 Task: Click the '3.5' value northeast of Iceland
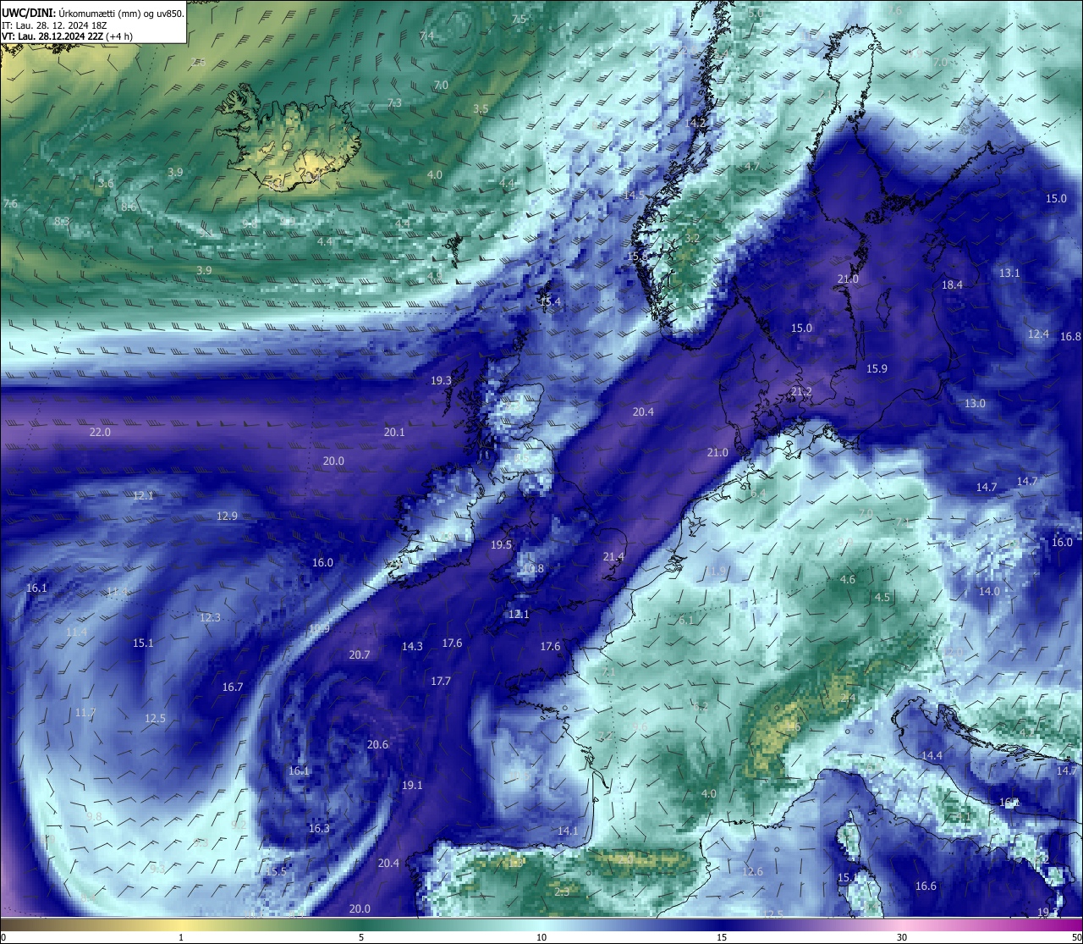(481, 108)
